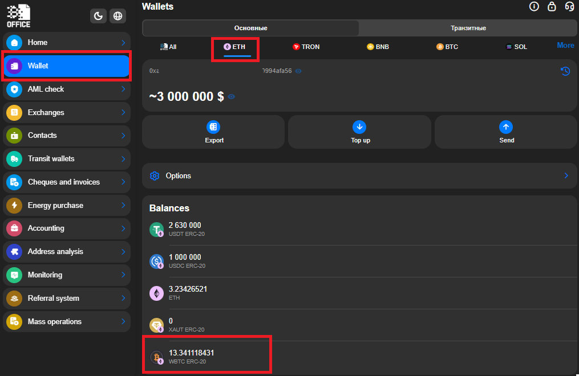Open transaction history clock icon
Screen dimensions: 579x376
point(565,71)
